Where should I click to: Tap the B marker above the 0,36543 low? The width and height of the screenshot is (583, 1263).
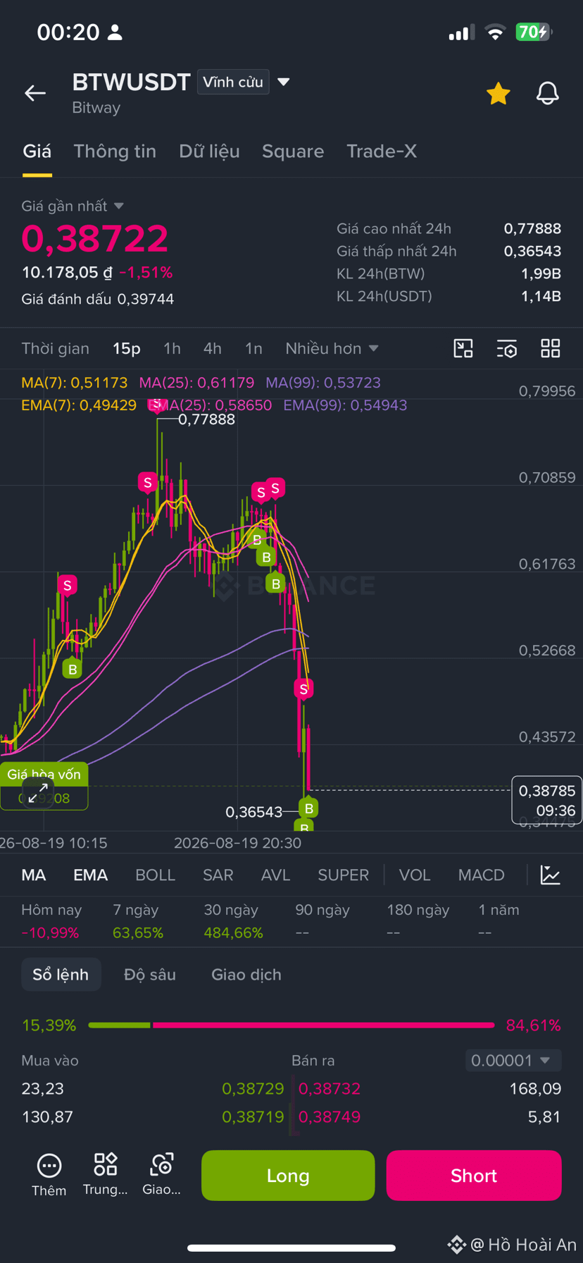[308, 808]
